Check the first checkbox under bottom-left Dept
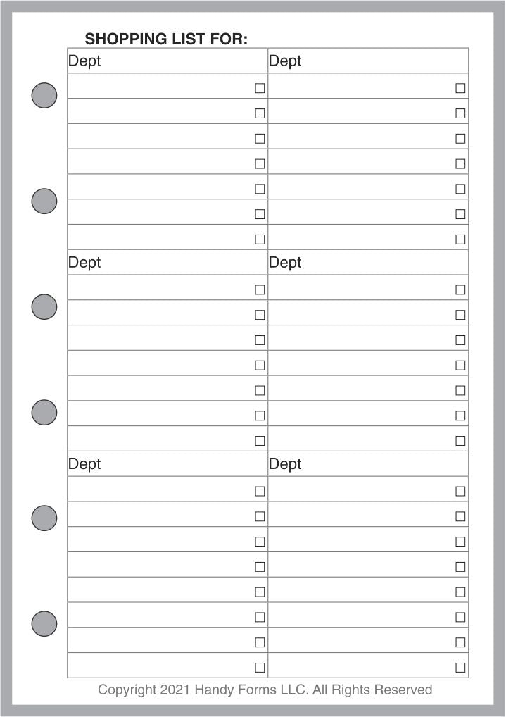The height and width of the screenshot is (717, 506). click(260, 491)
